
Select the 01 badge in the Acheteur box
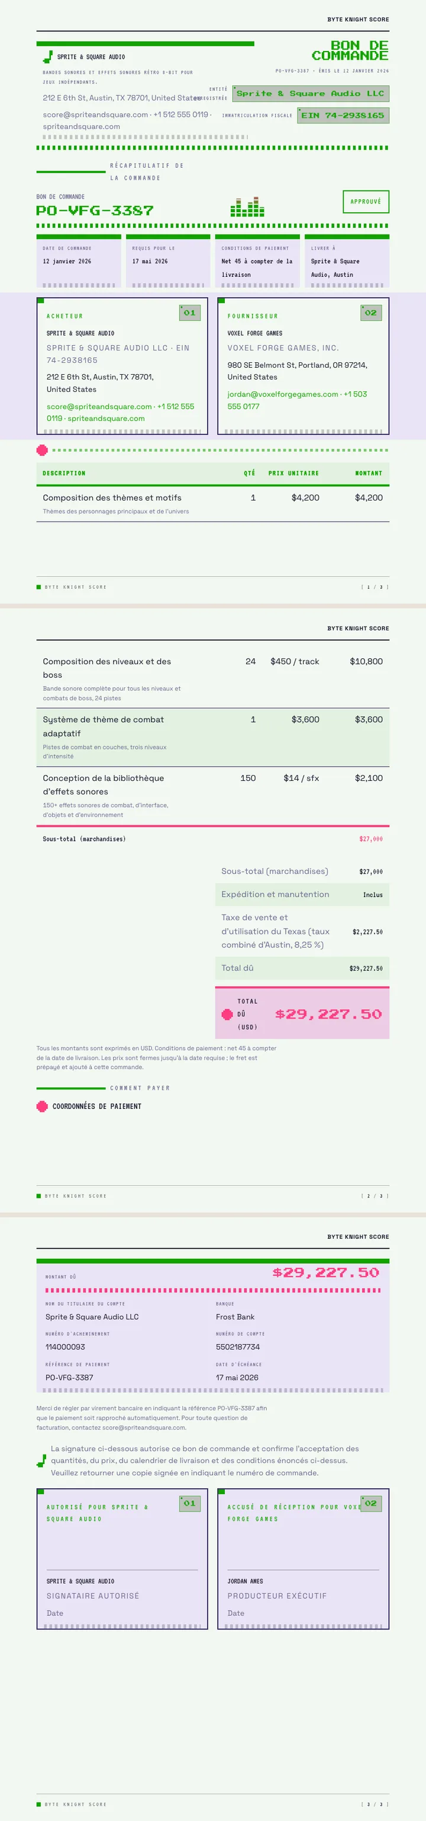point(190,312)
